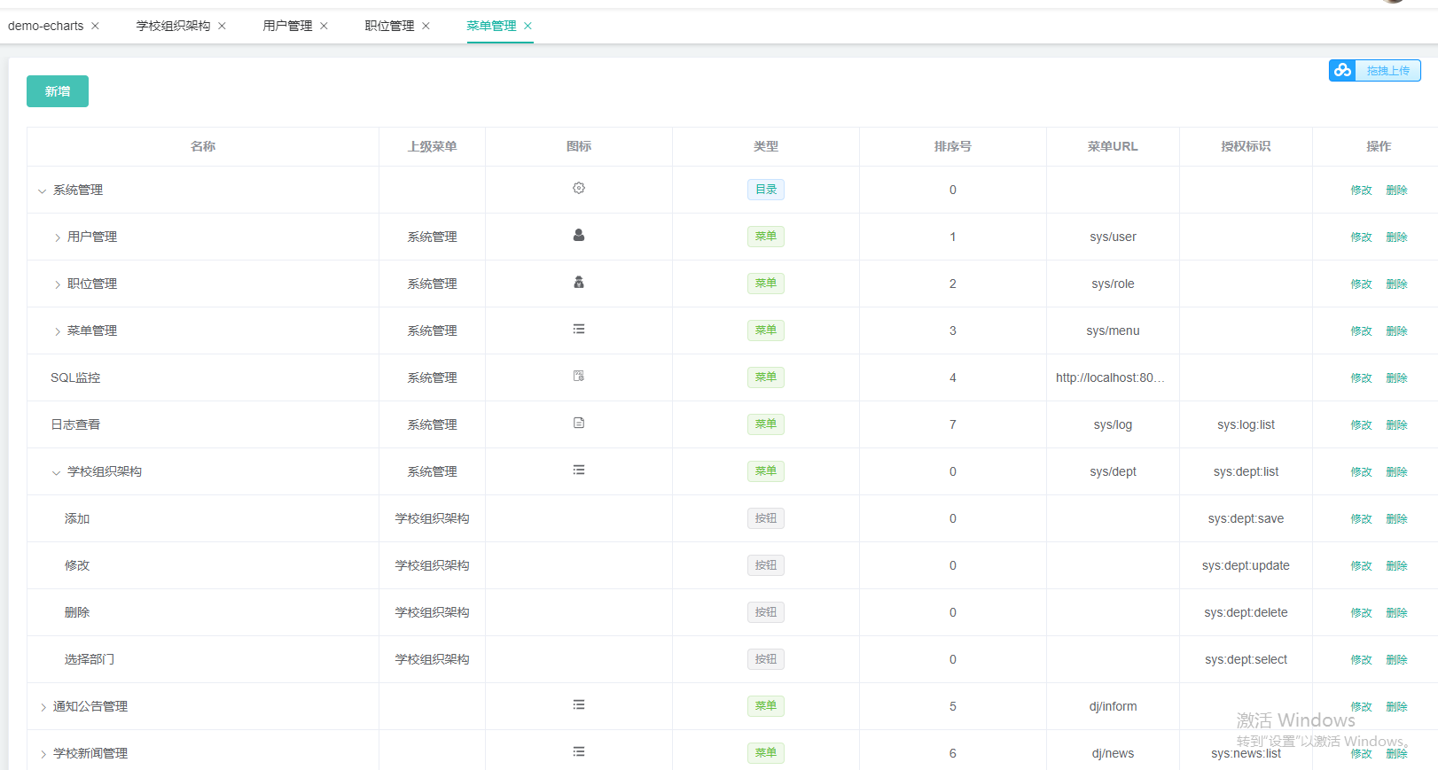Click the document icon in 日志查看 row
The height and width of the screenshot is (770, 1438).
tap(579, 423)
